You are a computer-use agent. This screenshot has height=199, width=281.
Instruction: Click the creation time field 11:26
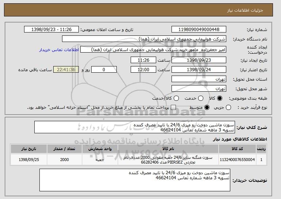tap(143, 60)
